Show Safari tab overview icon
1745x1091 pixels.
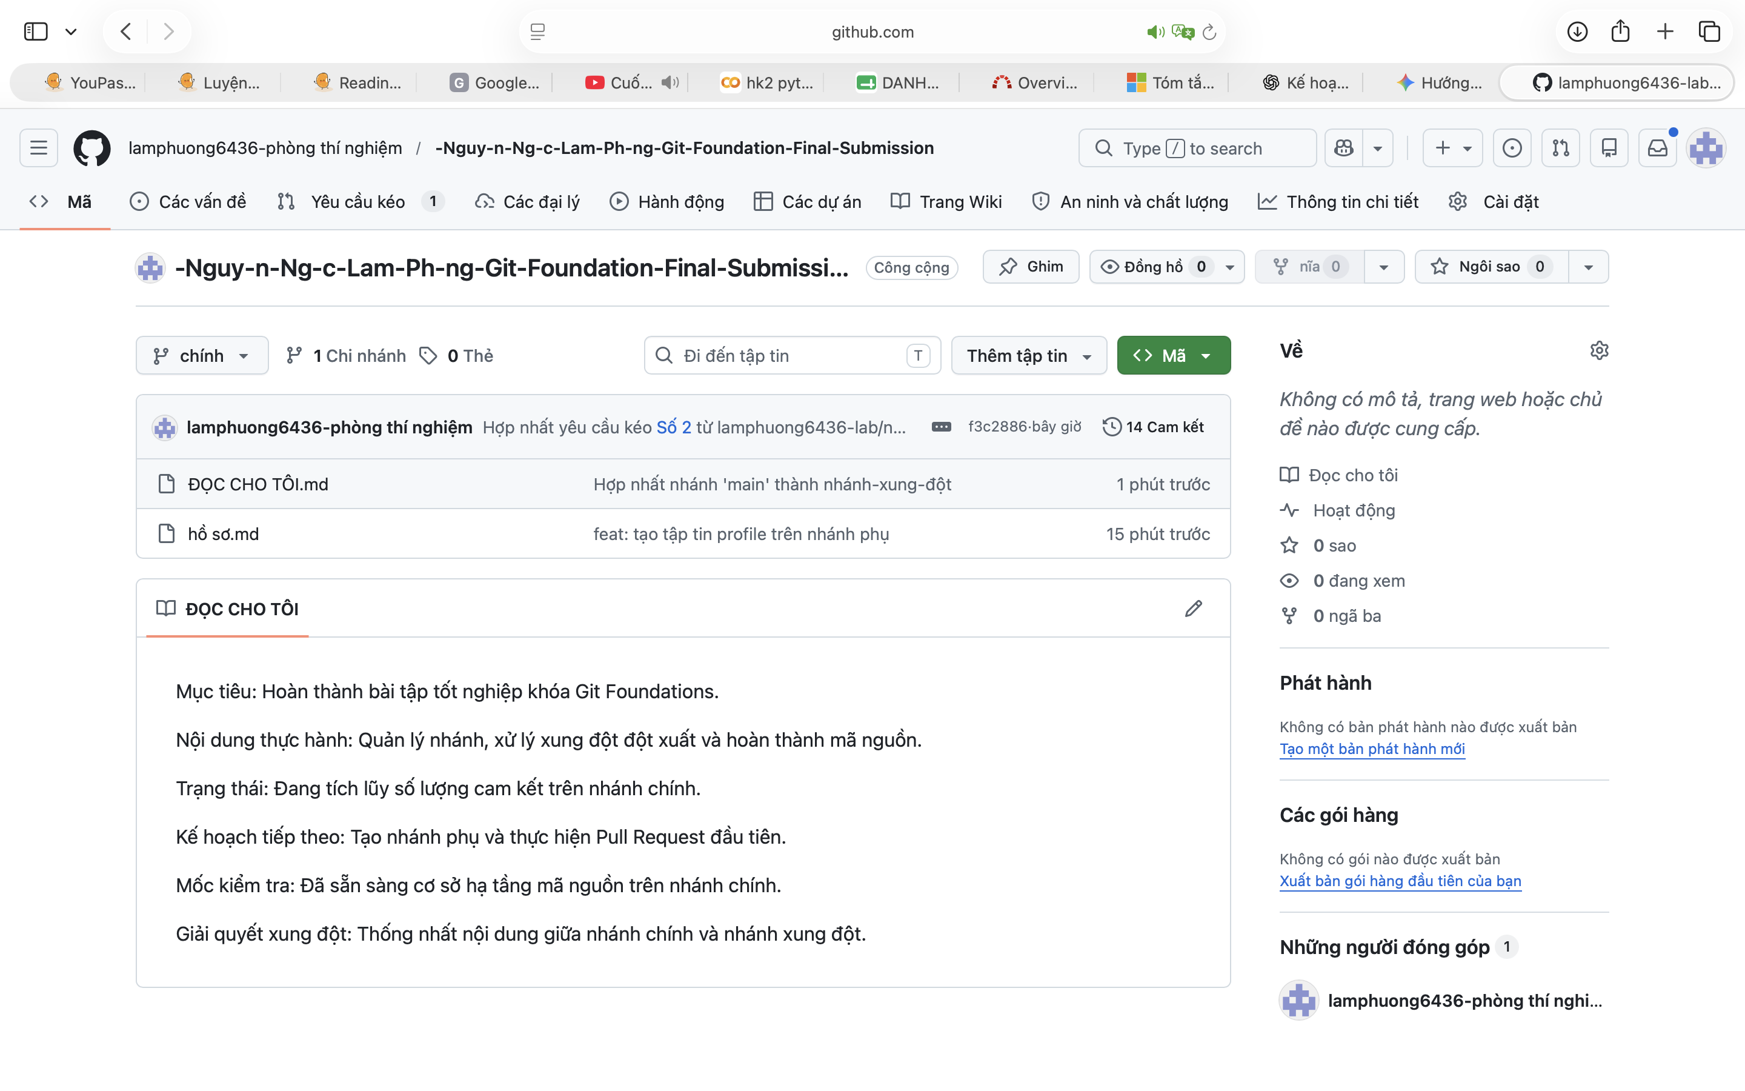pyautogui.click(x=1710, y=32)
